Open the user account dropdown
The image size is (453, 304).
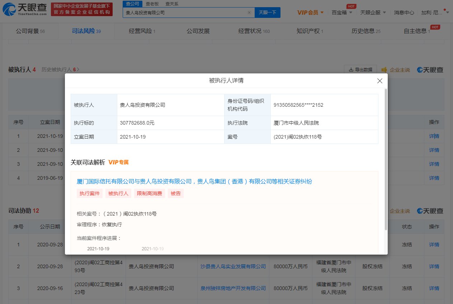click(x=435, y=13)
